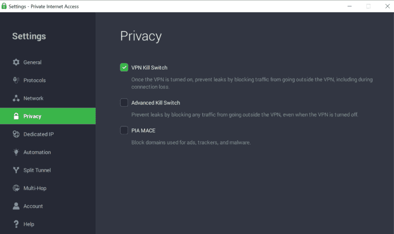Go to the Dedicated IP tab

48,134
